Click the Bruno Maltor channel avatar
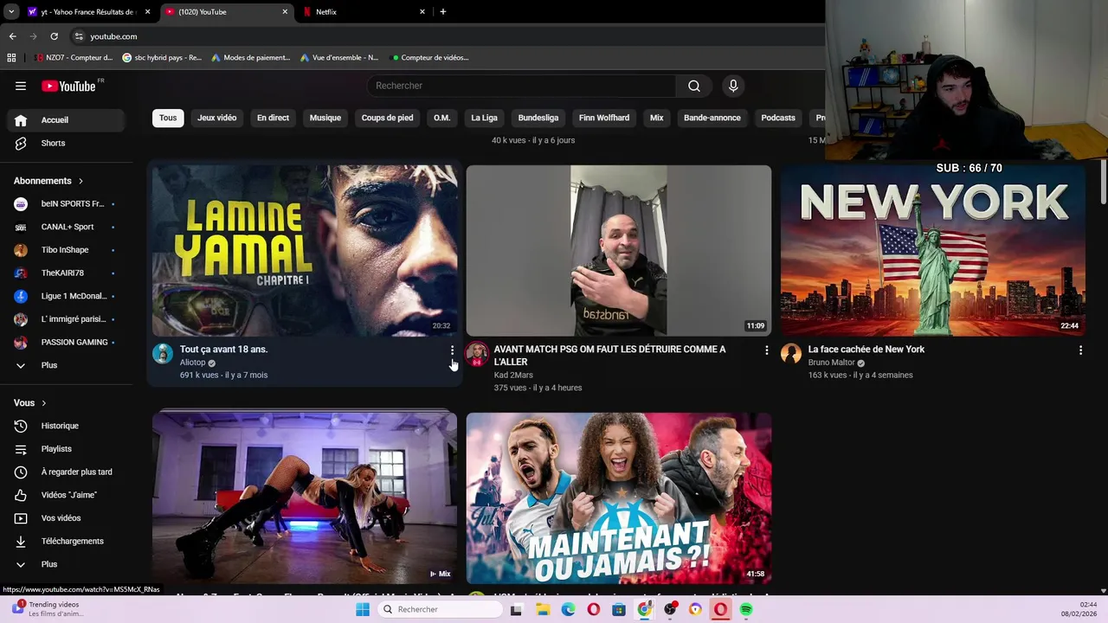The height and width of the screenshot is (623, 1108). (791, 353)
